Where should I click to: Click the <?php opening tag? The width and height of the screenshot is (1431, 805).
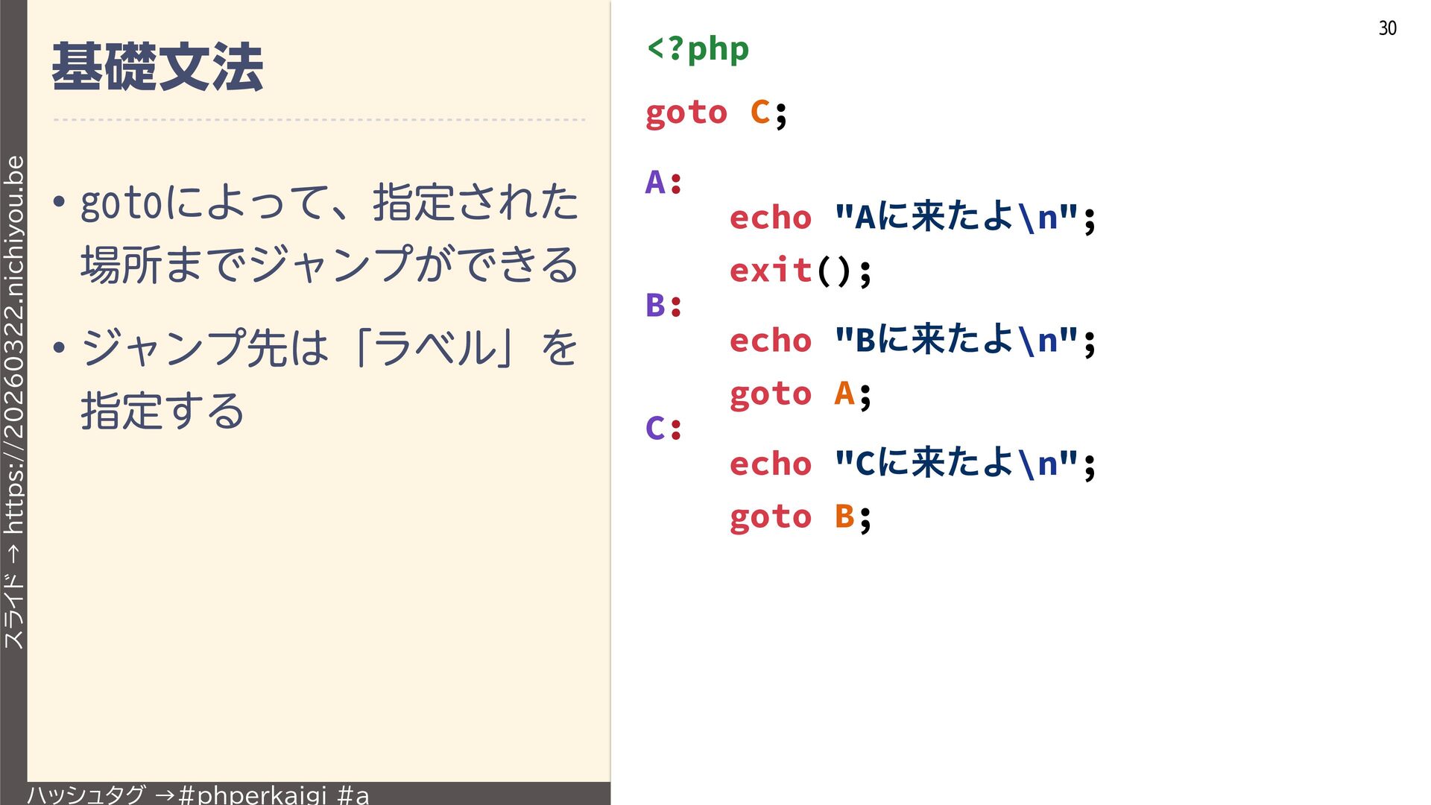point(698,49)
